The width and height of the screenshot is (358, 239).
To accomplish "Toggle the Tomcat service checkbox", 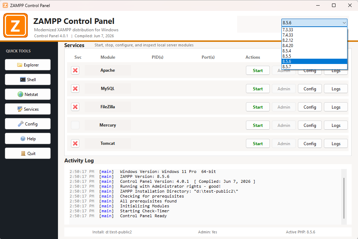I will point(75,143).
